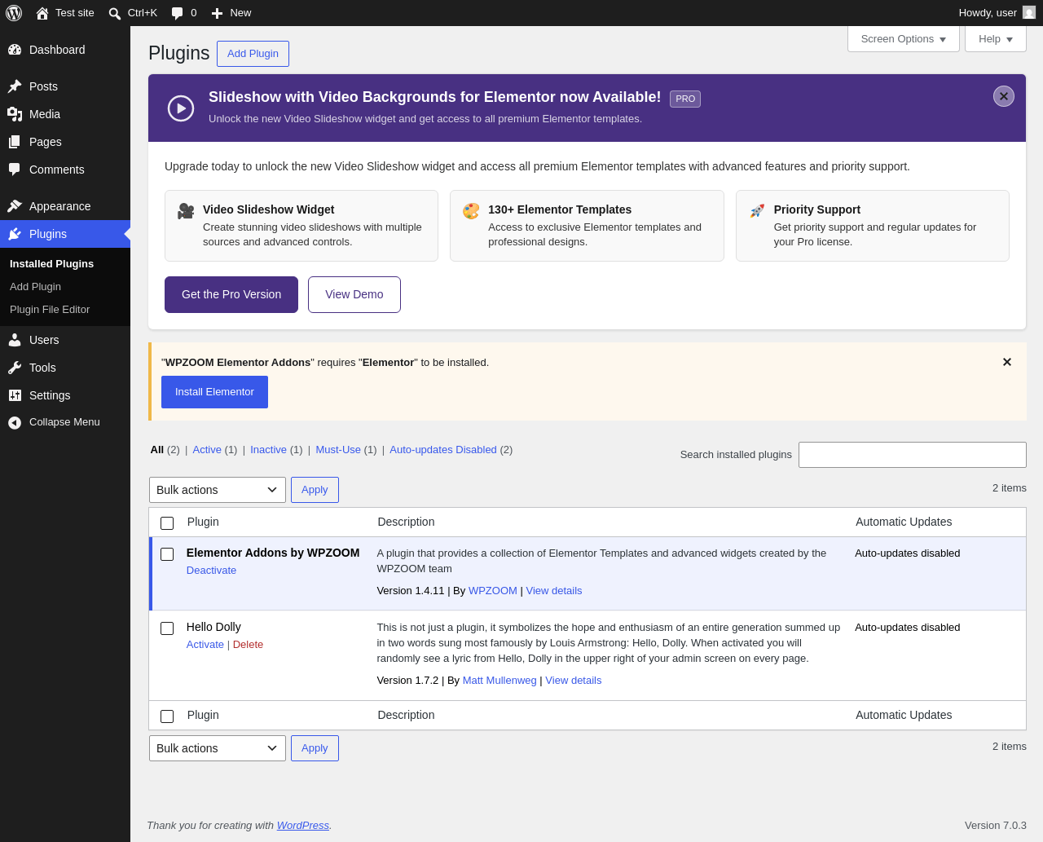Image resolution: width=1043 pixels, height=842 pixels.
Task: Click the bottom Apply button
Action: (x=315, y=748)
